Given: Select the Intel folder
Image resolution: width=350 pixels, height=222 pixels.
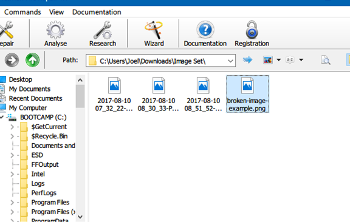Looking at the screenshot, I should (38, 174).
